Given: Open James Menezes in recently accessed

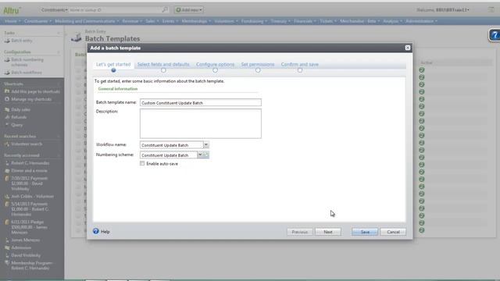Looking at the screenshot, I should coord(26,240).
